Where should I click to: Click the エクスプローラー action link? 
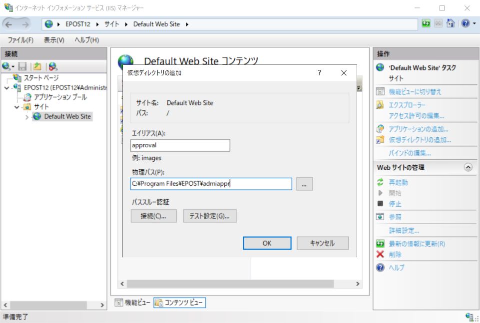[x=407, y=105]
